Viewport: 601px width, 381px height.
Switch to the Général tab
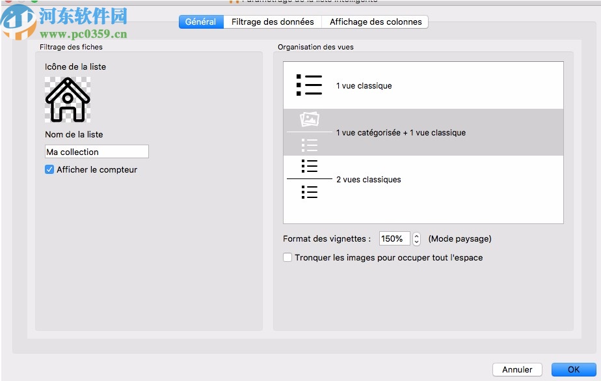point(201,22)
